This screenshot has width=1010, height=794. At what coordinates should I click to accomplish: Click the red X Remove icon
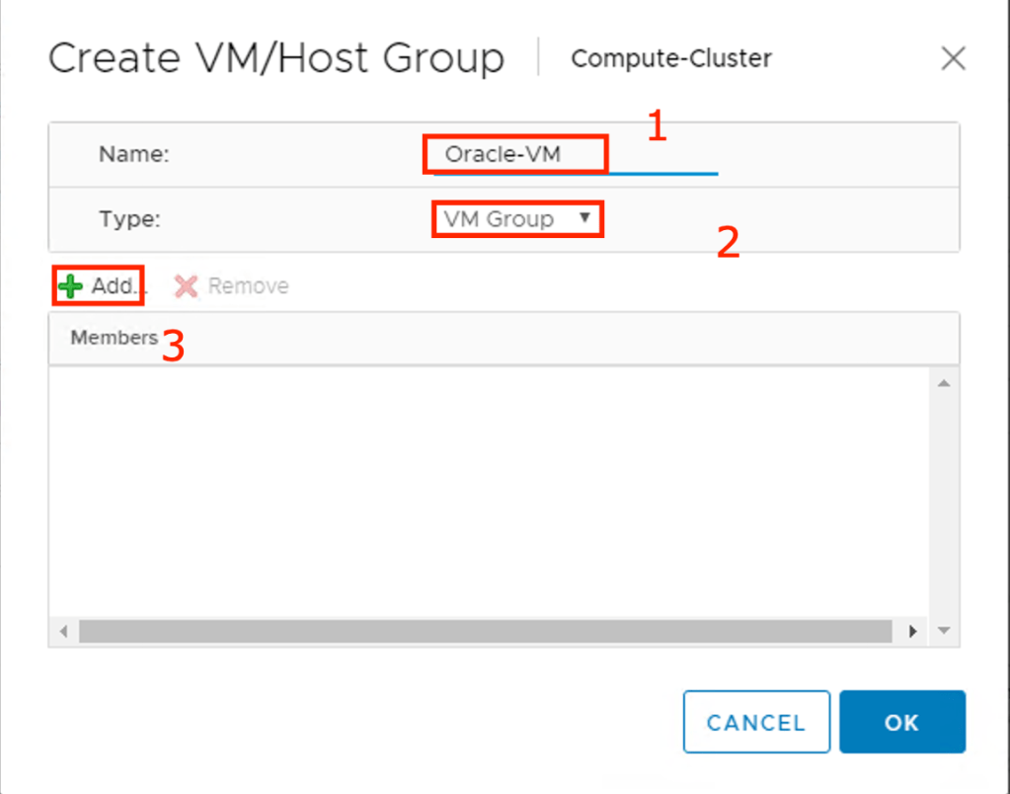pyautogui.click(x=186, y=286)
